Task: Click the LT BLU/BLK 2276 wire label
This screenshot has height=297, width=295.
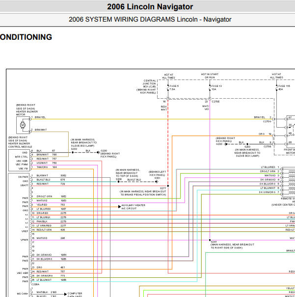Action: click(52, 217)
